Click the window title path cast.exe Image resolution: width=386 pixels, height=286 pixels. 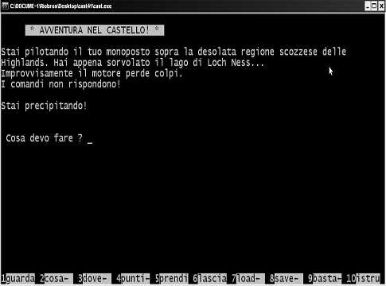tap(60, 6)
